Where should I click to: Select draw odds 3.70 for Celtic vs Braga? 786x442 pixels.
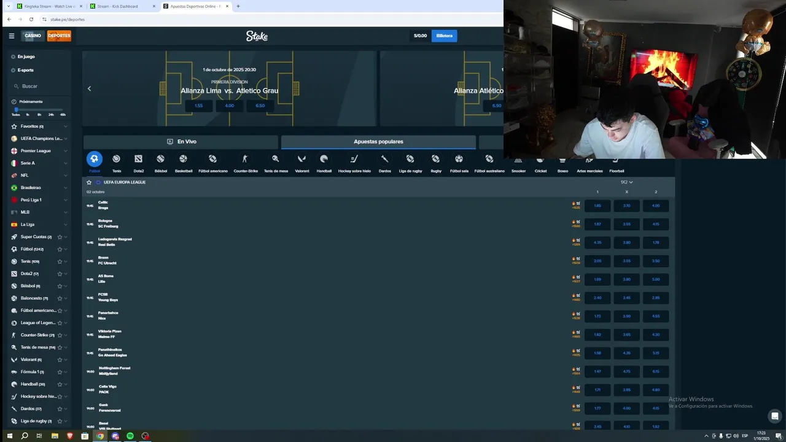[x=626, y=206]
